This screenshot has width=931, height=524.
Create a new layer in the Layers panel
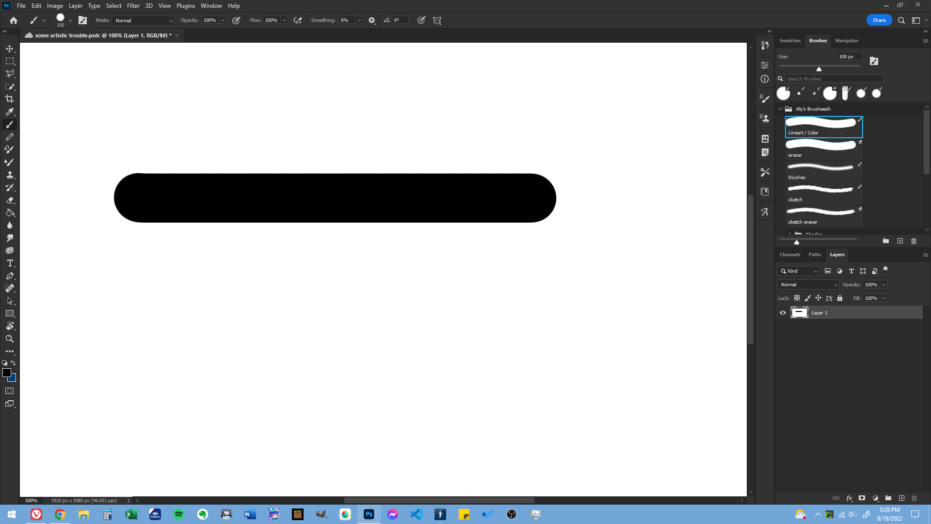click(x=902, y=498)
